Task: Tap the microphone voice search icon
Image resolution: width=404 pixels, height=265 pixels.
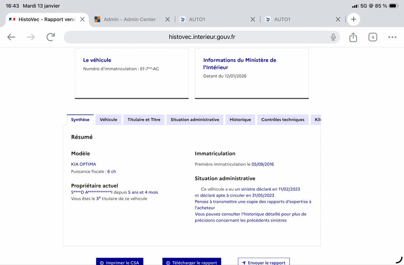Action: click(333, 37)
